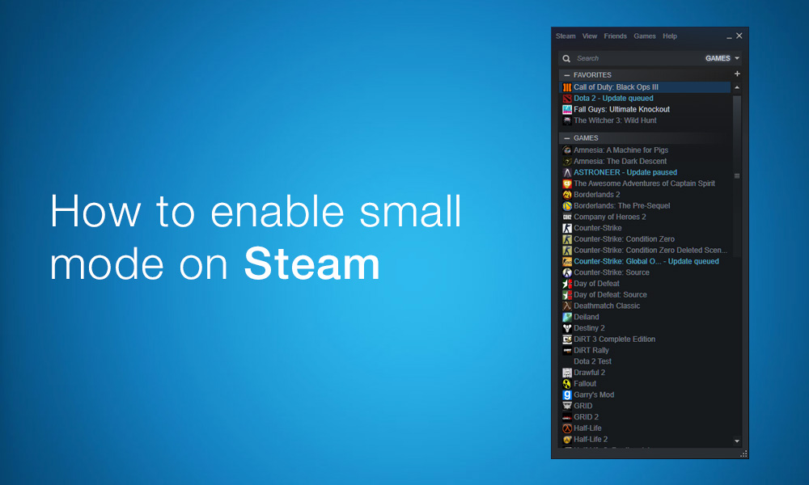Select "The Witcher 3: Wild Hunt"
This screenshot has width=809, height=485.
click(x=615, y=120)
